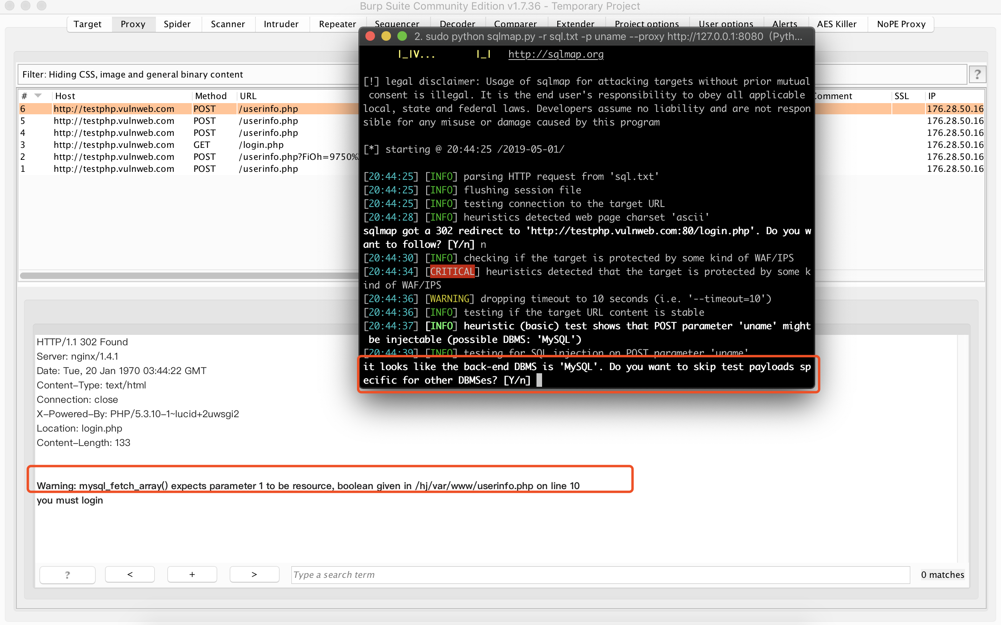Switch to the NoPE Proxy tab
Screen dimensions: 1001x625
click(901, 24)
